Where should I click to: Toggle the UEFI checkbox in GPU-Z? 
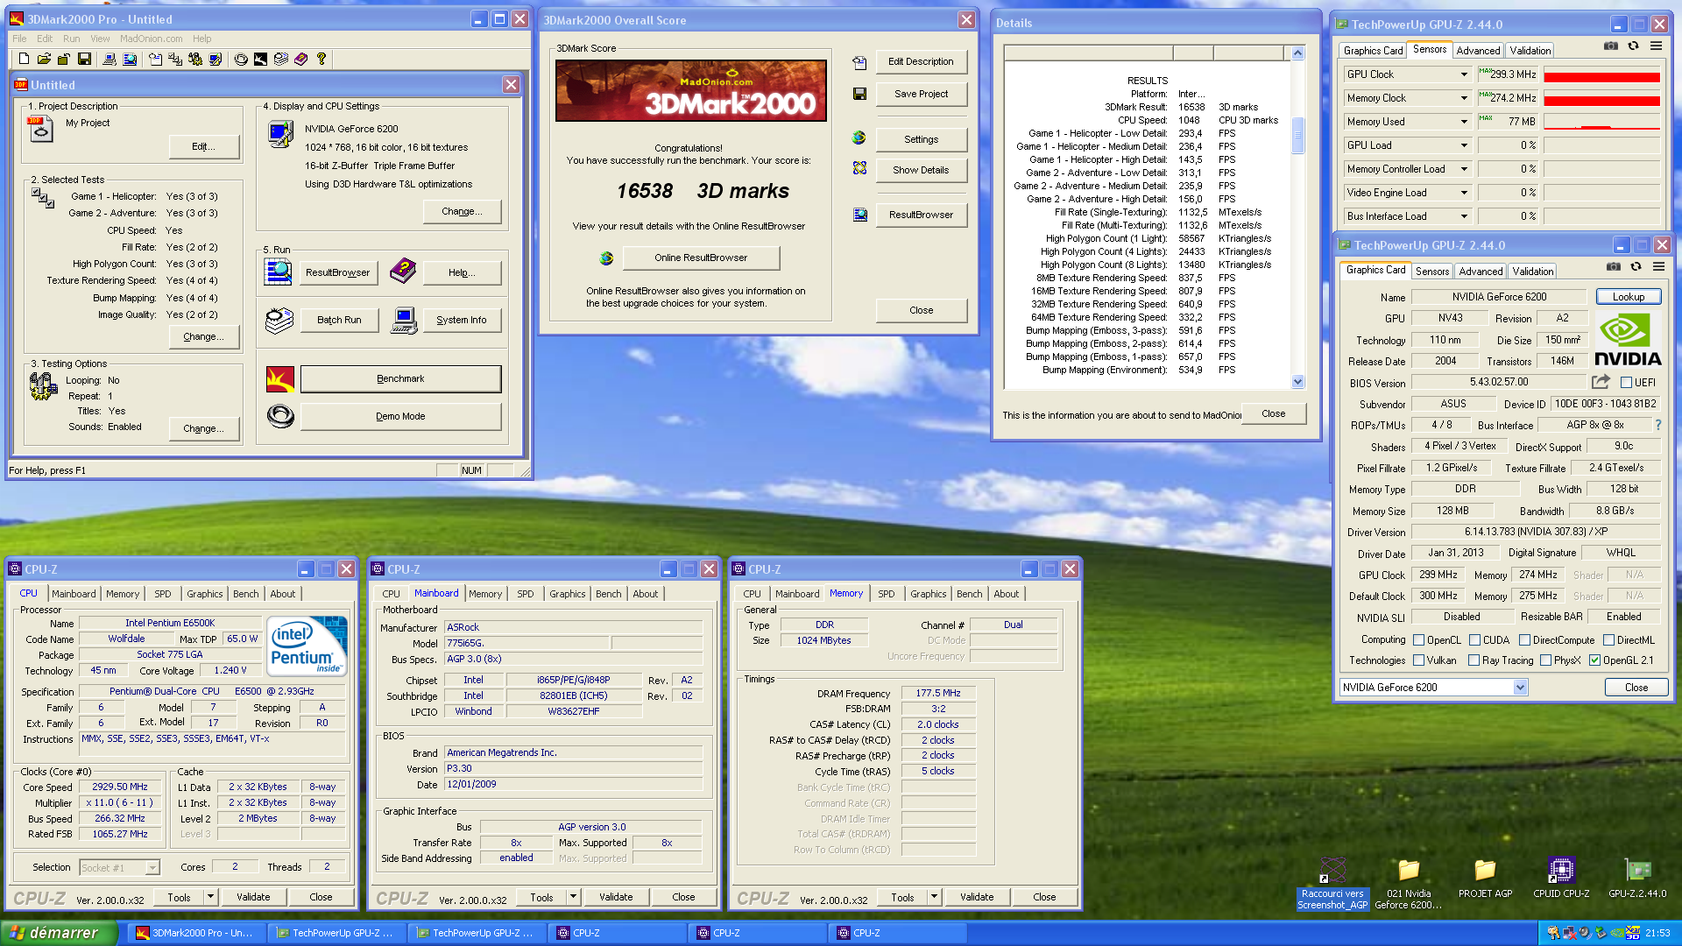pyautogui.click(x=1626, y=383)
